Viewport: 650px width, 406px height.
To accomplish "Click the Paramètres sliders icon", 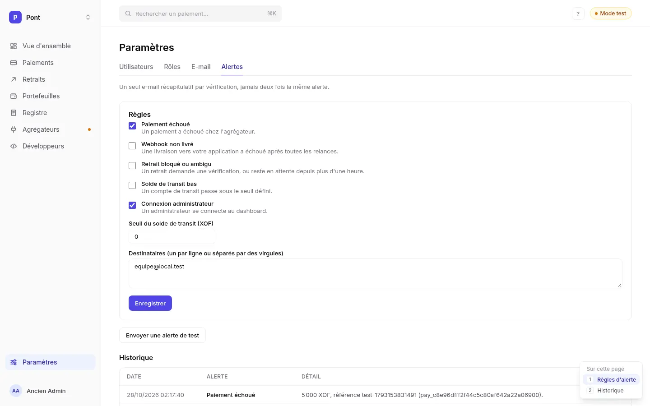I will click(14, 362).
